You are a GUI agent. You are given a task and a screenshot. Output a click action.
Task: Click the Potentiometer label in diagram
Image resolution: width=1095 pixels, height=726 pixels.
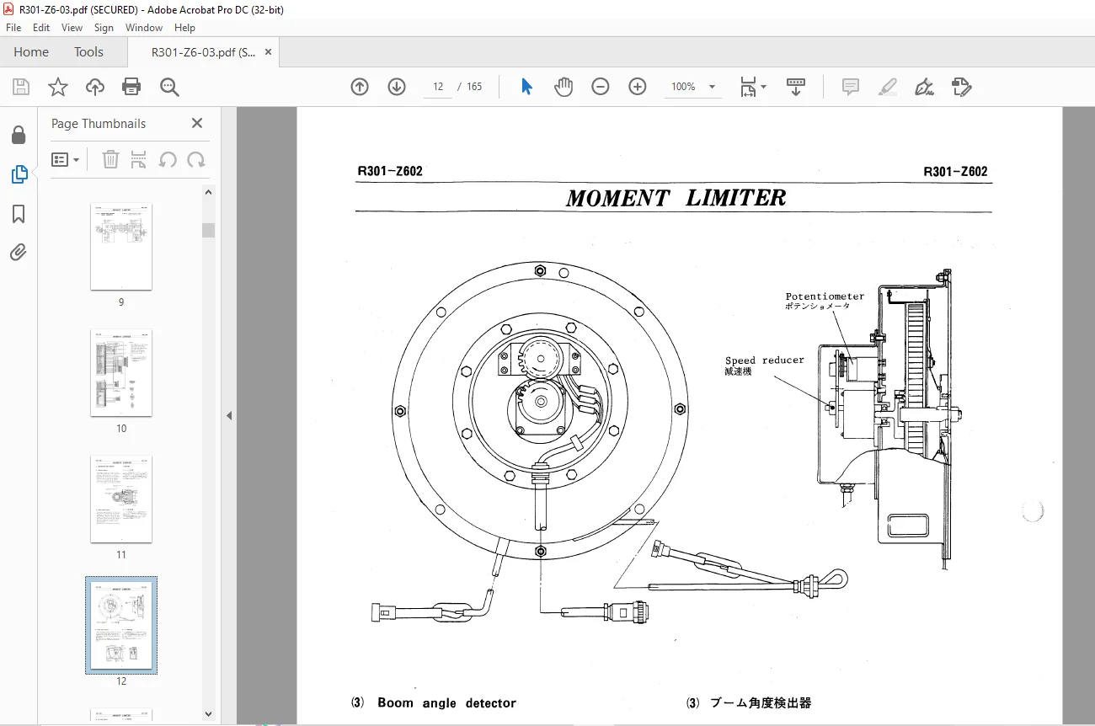coord(825,296)
